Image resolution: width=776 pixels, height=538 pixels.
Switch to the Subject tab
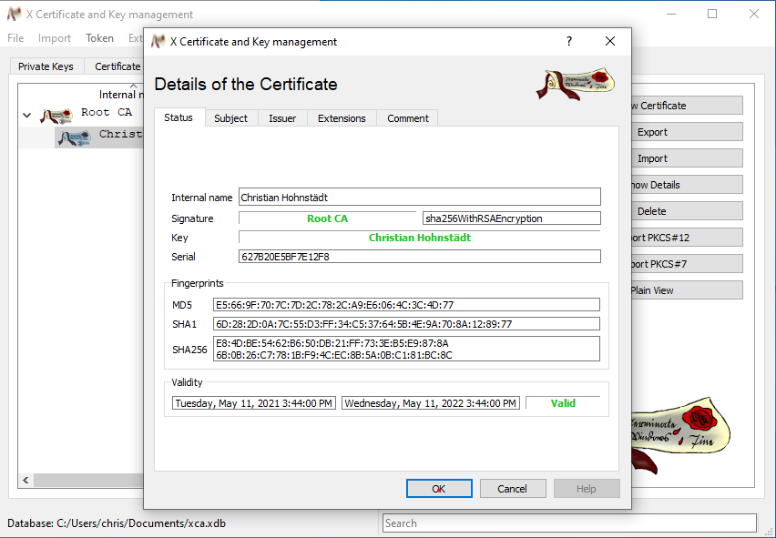point(230,117)
